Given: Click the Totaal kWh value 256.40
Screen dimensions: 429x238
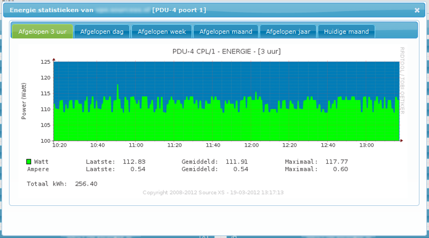Looking at the screenshot, I should click(x=86, y=183).
